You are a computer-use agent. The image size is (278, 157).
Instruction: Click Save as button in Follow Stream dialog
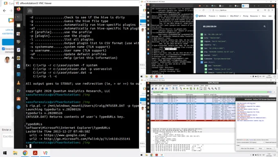pyautogui.click(x=269, y=148)
